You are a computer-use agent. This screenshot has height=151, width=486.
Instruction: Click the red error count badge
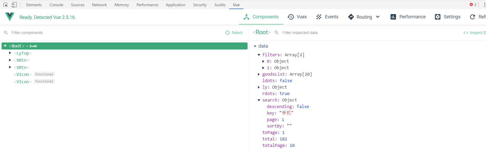tap(473, 5)
